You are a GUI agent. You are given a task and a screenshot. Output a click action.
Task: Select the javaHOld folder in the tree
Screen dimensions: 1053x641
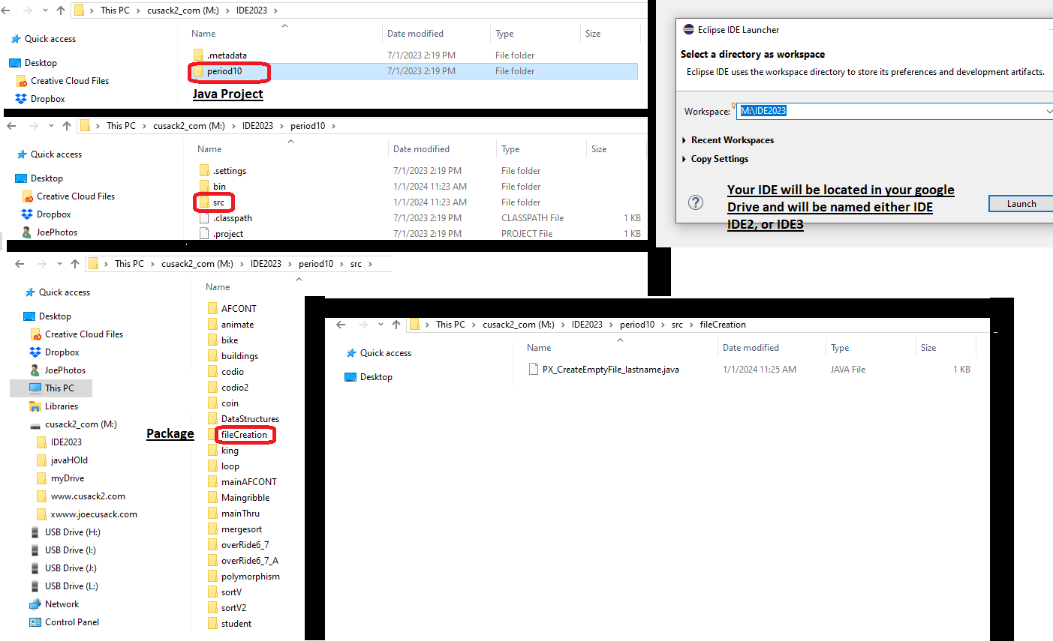click(69, 460)
